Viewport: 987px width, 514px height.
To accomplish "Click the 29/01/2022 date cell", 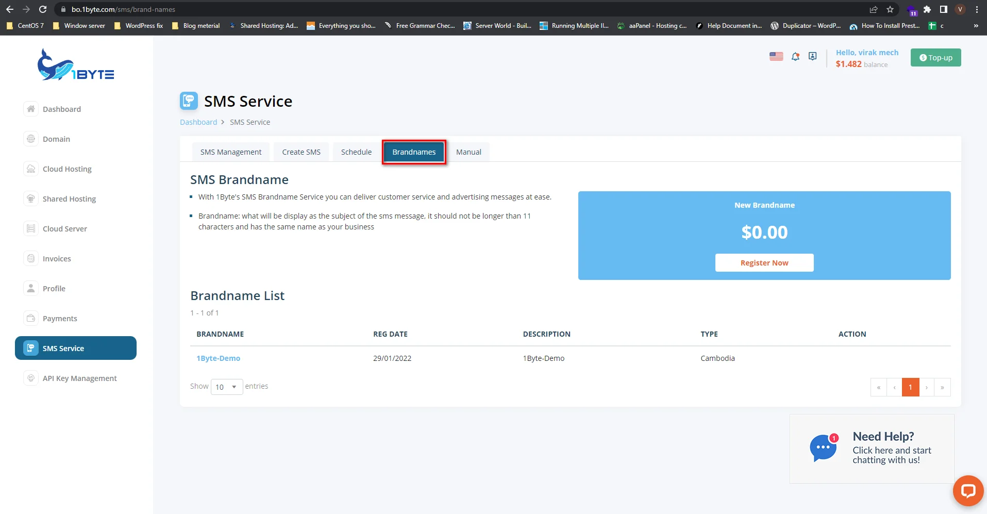I will pos(392,358).
